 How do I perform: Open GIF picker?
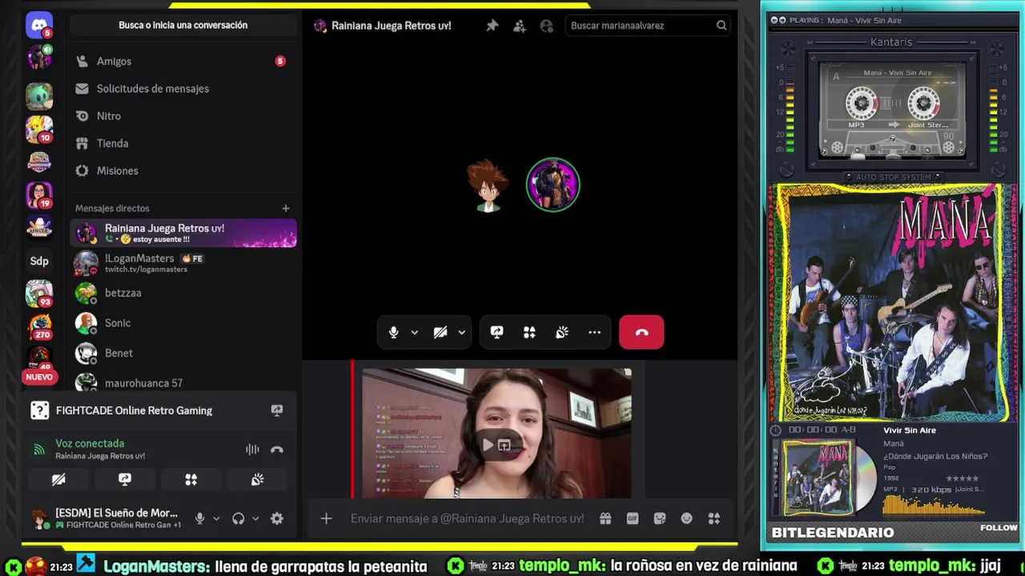coord(633,518)
